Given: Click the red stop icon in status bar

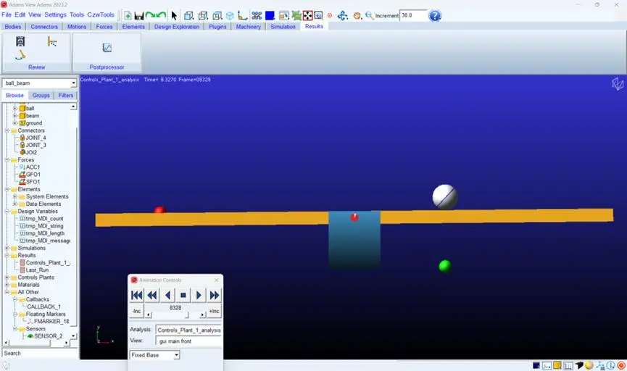Looking at the screenshot, I should click(x=621, y=365).
